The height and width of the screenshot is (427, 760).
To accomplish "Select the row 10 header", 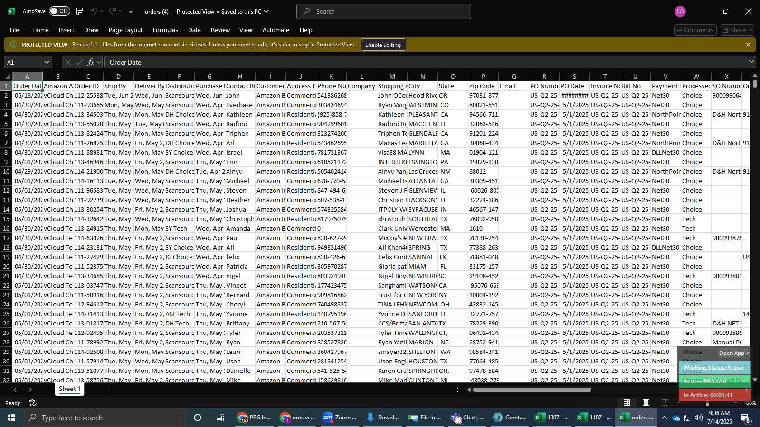I will pos(6,171).
